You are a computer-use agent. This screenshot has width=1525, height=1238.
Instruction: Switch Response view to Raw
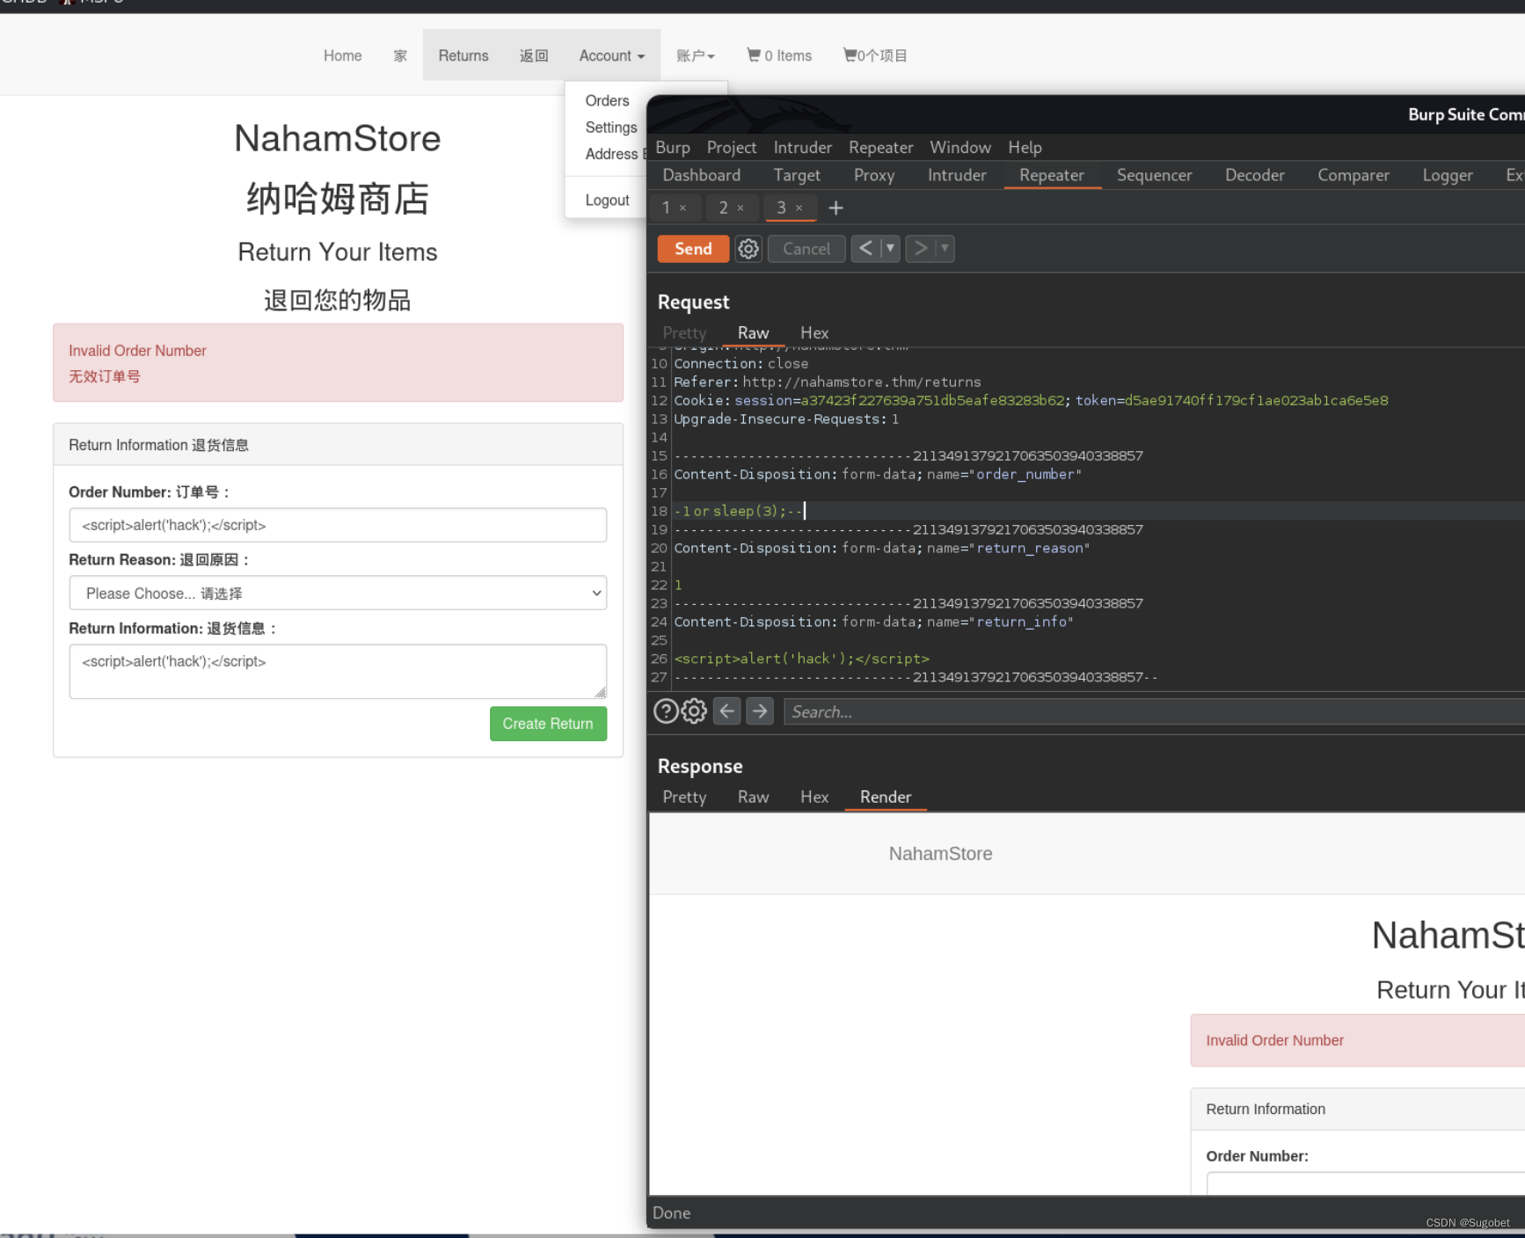754,797
